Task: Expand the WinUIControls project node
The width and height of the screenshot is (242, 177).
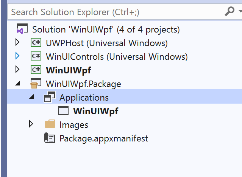Action: [x=17, y=57]
